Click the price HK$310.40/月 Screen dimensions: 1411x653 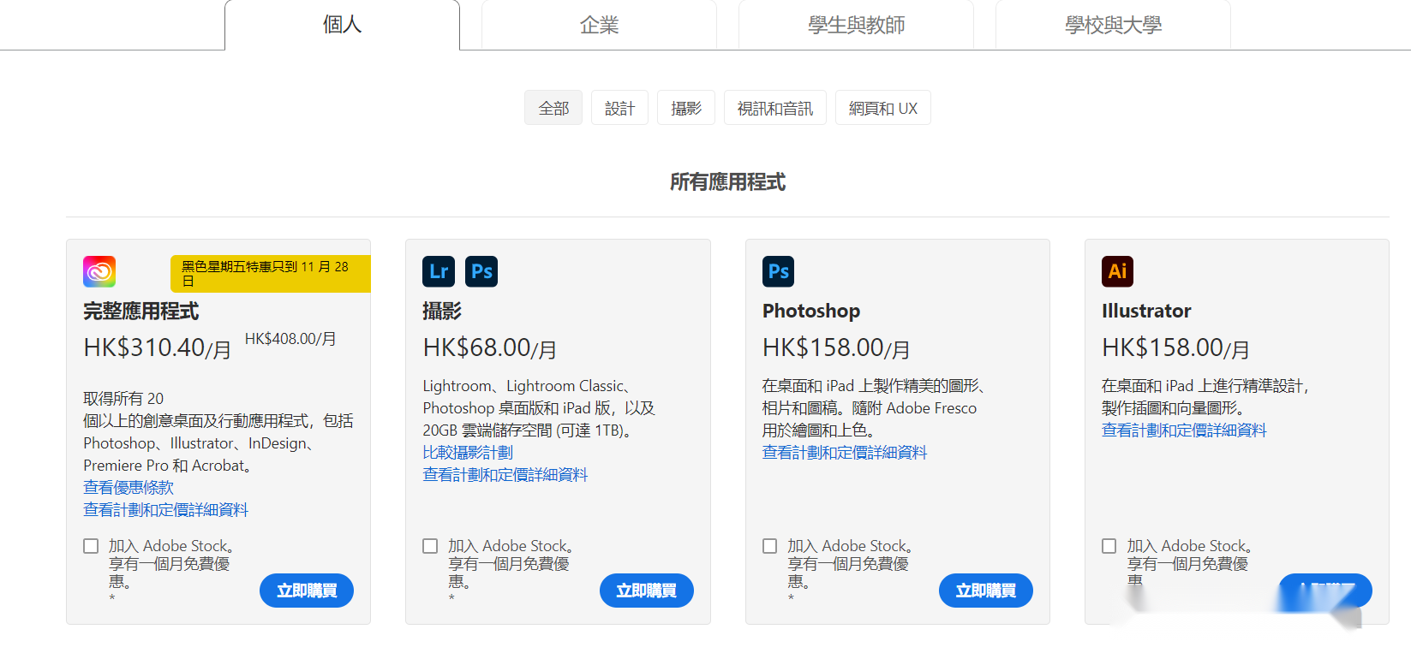coord(158,347)
